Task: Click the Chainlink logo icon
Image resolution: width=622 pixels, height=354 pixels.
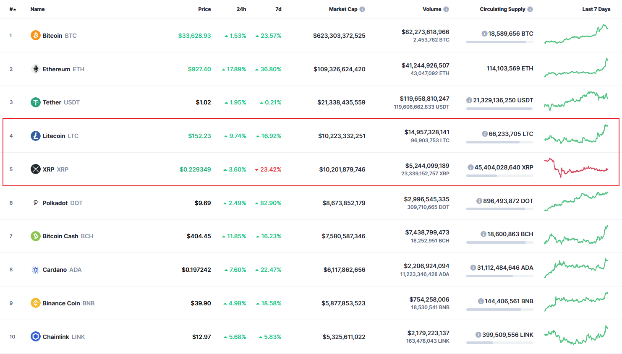Action: pyautogui.click(x=36, y=336)
